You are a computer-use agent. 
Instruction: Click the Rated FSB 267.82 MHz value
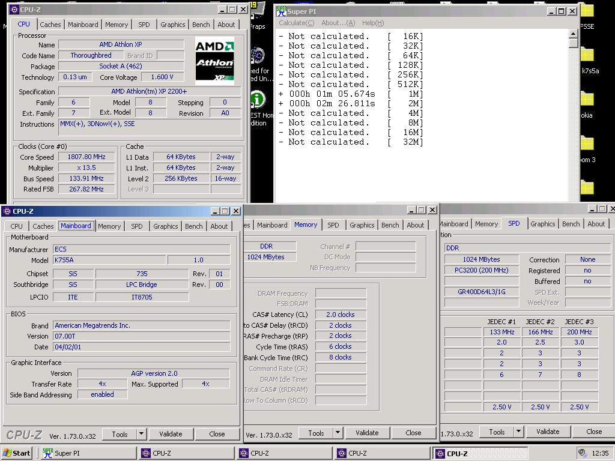86,189
